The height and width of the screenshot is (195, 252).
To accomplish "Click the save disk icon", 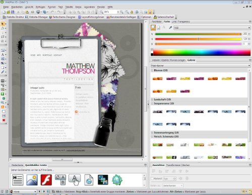I will (13, 12).
